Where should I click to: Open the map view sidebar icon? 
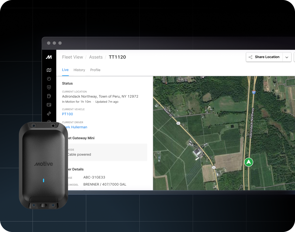tap(49, 70)
